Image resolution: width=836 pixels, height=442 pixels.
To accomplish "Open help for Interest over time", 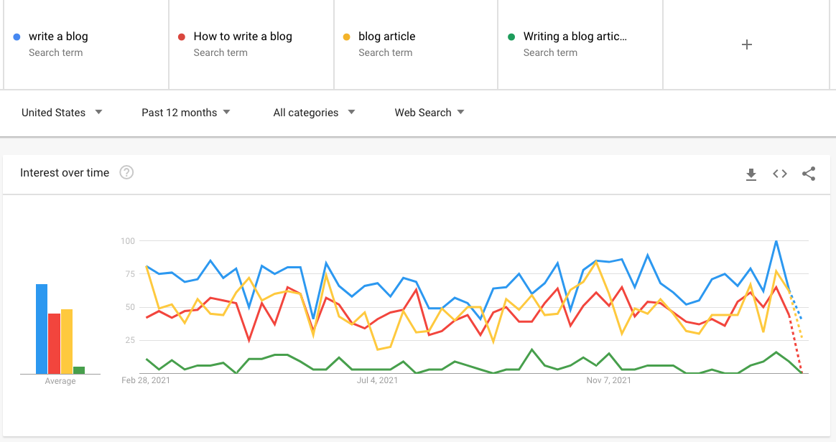I will click(x=126, y=172).
